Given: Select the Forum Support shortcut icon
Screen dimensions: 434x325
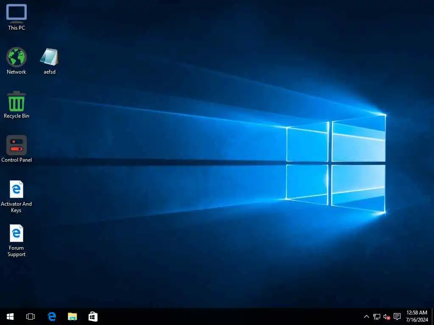Looking at the screenshot, I should (x=17, y=233).
